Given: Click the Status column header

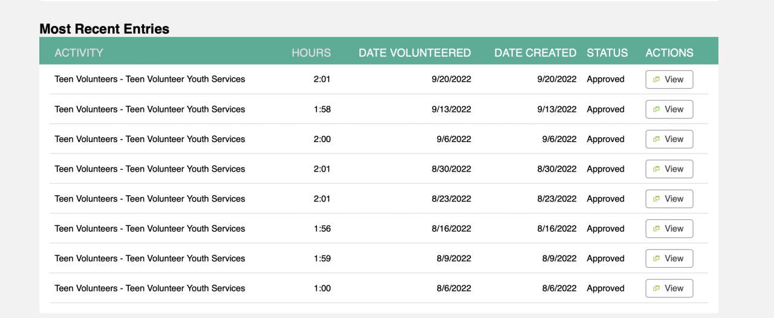Looking at the screenshot, I should click(607, 53).
